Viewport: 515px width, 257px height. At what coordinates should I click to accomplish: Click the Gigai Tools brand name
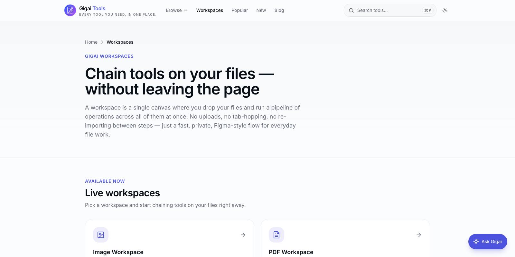coord(92,8)
